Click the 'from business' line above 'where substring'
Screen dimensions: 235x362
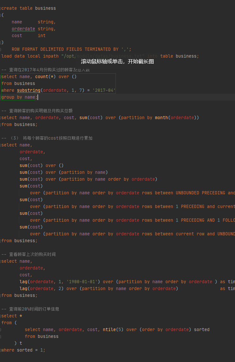coord(18,84)
